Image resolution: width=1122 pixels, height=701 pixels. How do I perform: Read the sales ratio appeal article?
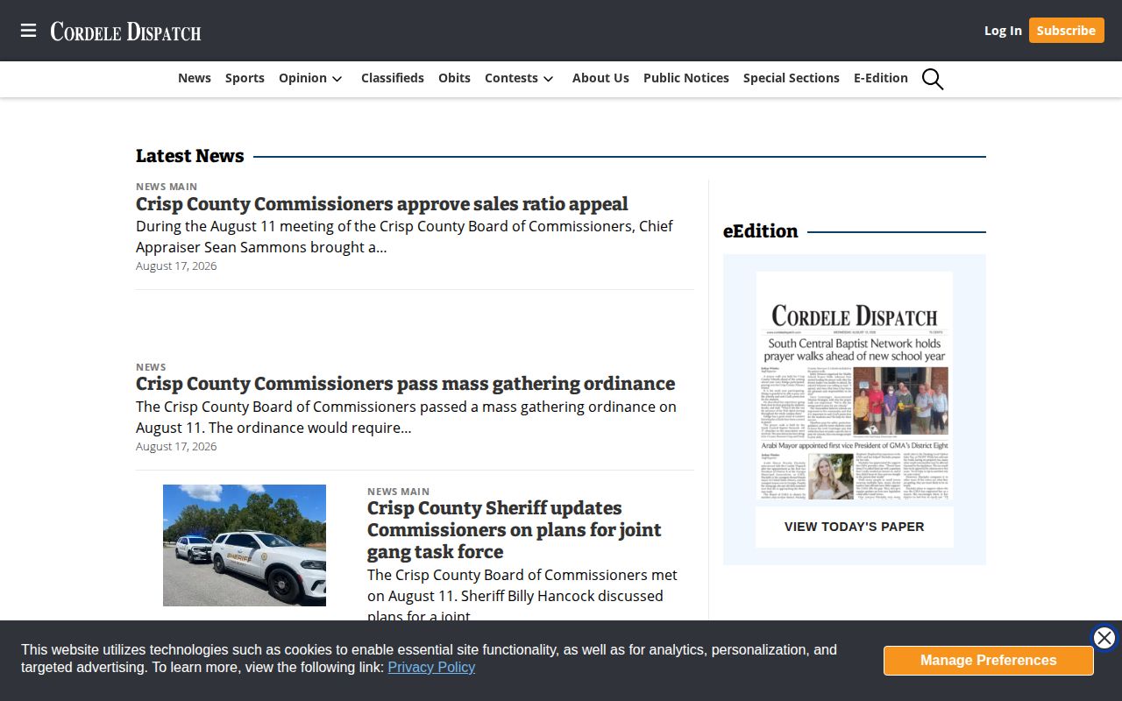pos(382,204)
